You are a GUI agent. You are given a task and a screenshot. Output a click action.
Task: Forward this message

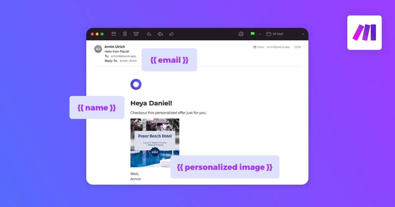coord(171,34)
